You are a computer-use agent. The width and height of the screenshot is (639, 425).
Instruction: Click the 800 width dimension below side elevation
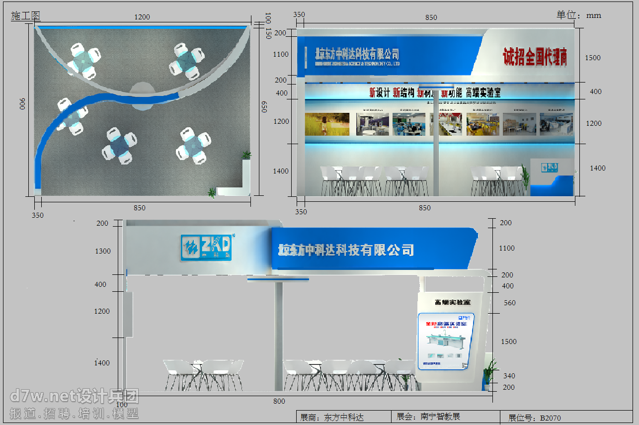click(x=279, y=401)
